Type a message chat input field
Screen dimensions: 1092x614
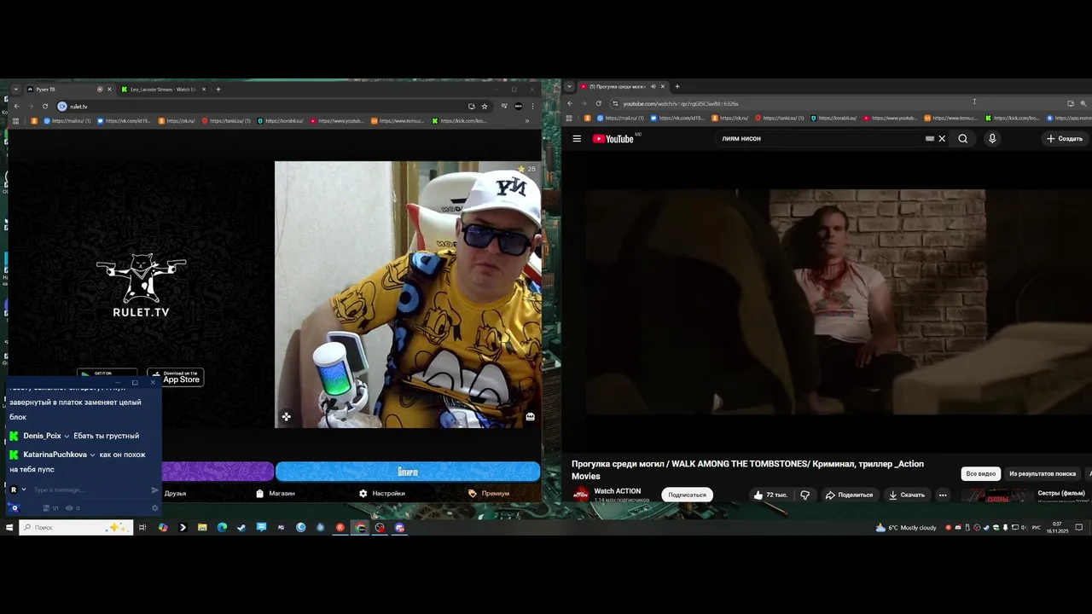coord(90,489)
